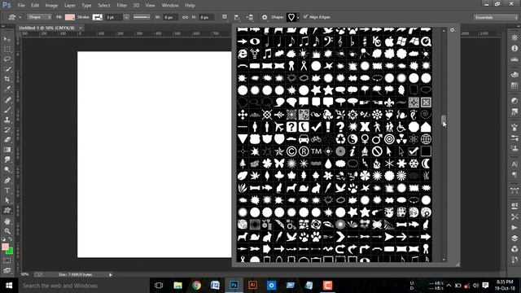Pick the car shape

pos(304,139)
